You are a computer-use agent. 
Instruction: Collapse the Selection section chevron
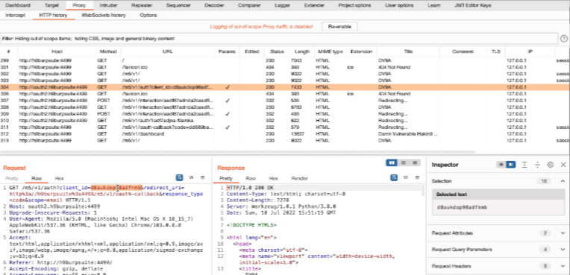point(563,181)
